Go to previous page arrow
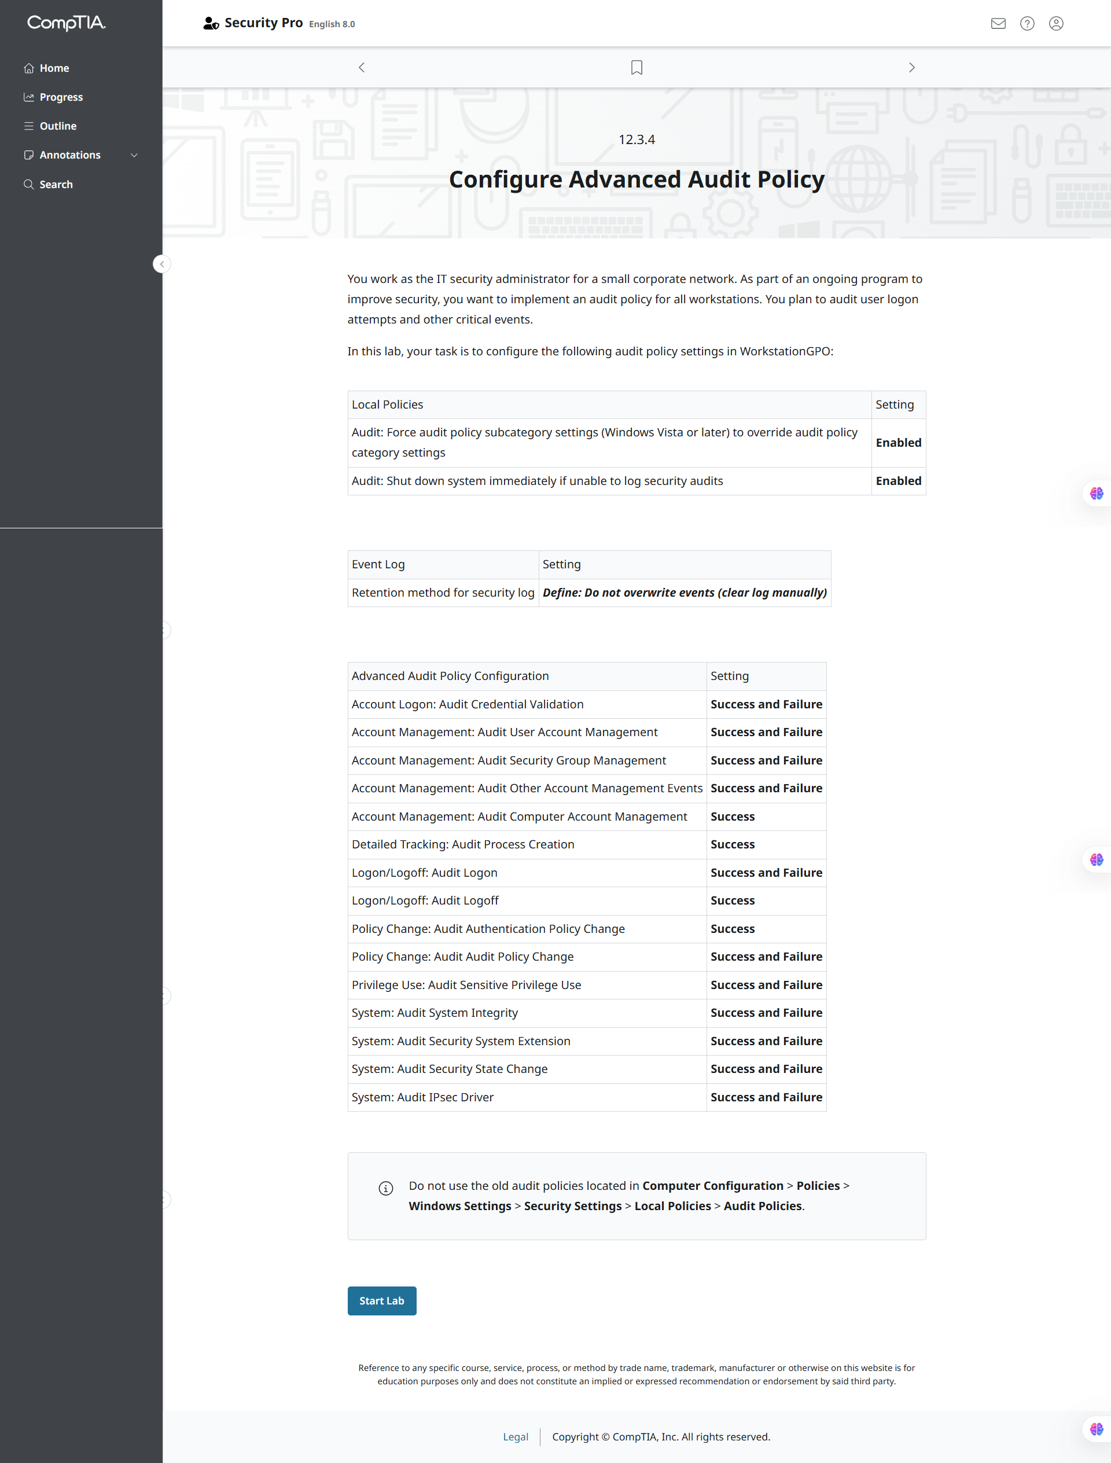Image resolution: width=1111 pixels, height=1463 pixels. click(x=362, y=68)
